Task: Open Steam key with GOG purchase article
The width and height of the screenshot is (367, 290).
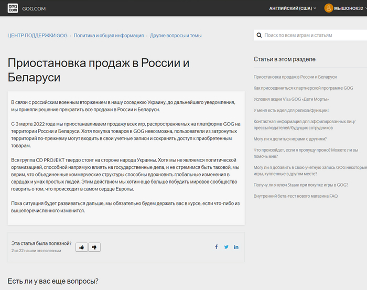Action: click(x=301, y=185)
